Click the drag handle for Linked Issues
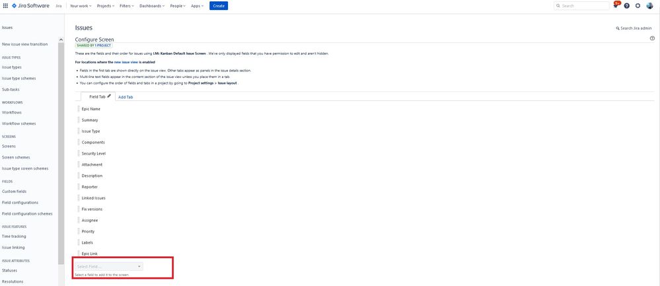This screenshot has height=286, width=660. (x=79, y=197)
